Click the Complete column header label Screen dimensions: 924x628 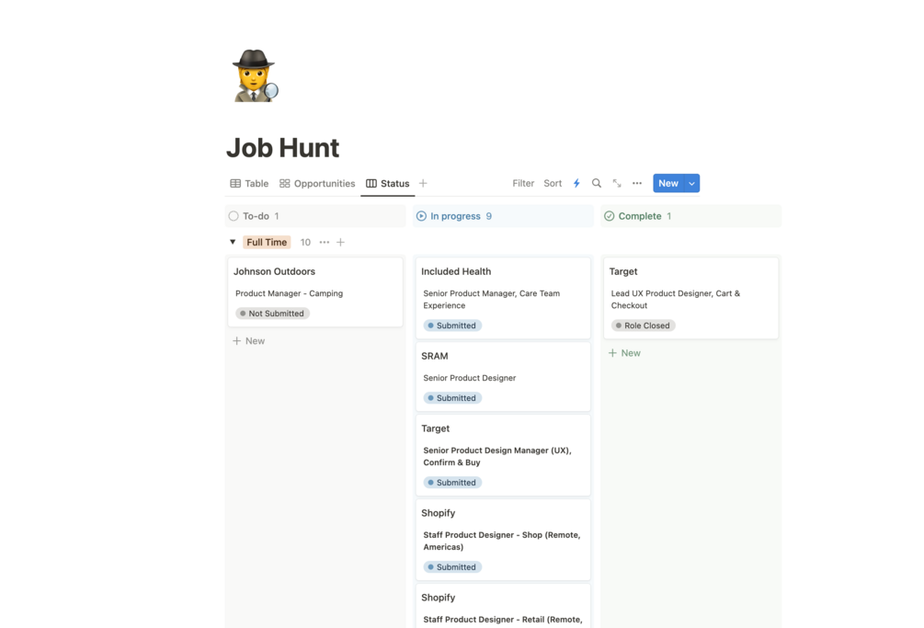pyautogui.click(x=639, y=216)
